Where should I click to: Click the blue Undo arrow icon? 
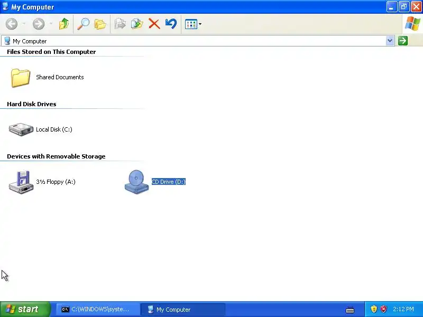pyautogui.click(x=171, y=24)
